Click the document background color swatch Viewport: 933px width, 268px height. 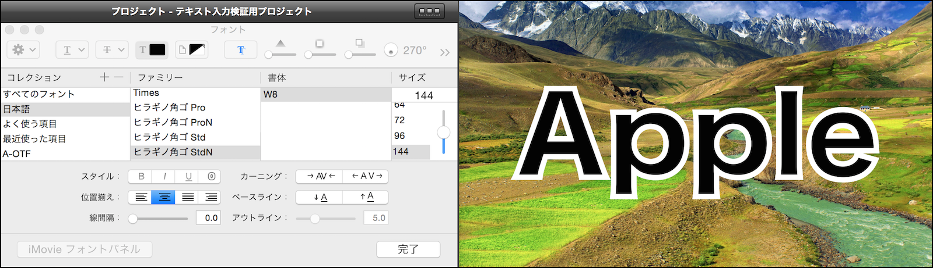click(198, 50)
